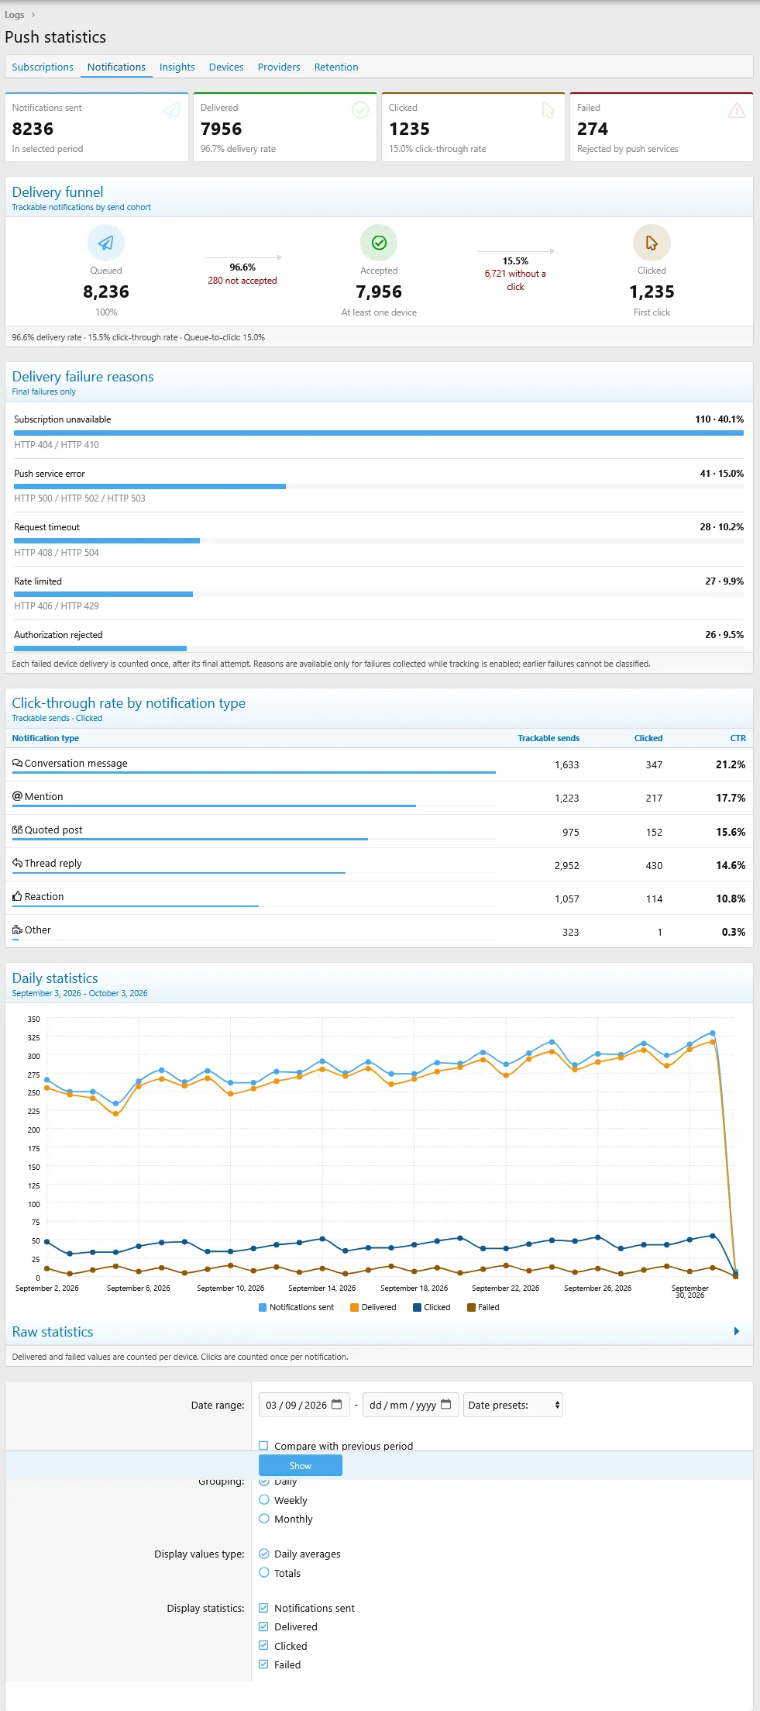Screen dimensions: 760x1711
Task: Toggle Failed legend brown swatch
Action: [471, 1307]
